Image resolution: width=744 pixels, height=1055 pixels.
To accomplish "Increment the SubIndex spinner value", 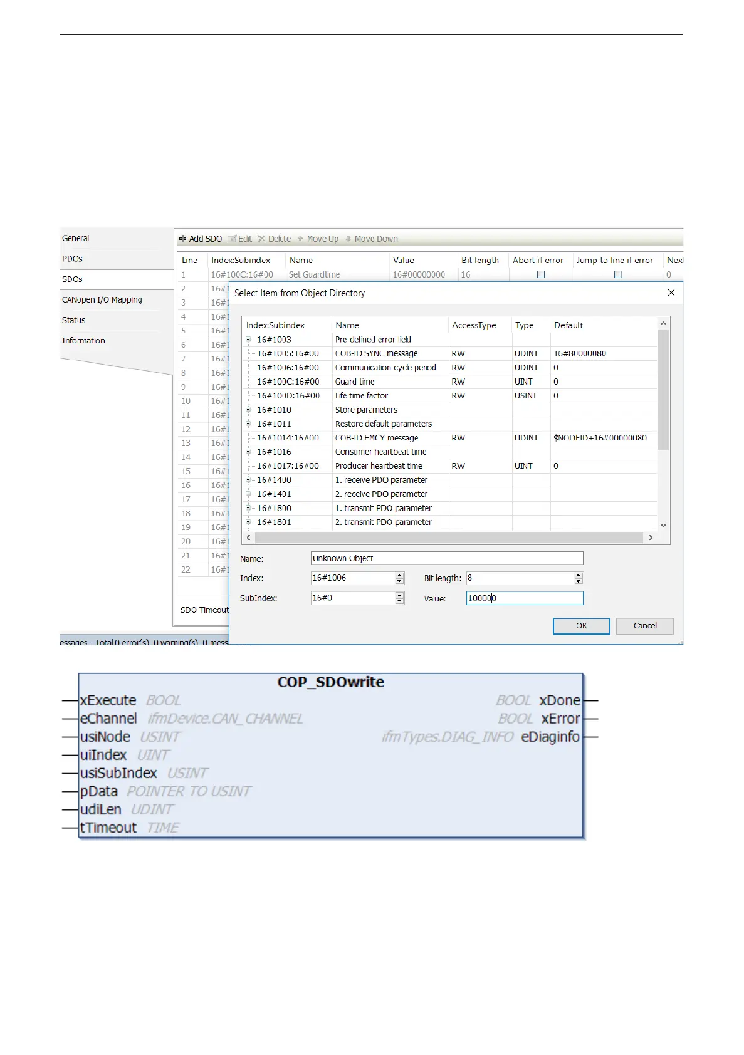I will 400,595.
